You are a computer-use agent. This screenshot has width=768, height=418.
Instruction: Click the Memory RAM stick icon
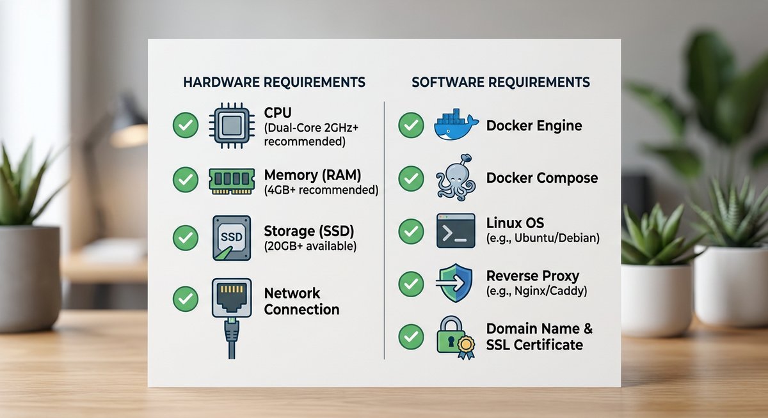(232, 181)
